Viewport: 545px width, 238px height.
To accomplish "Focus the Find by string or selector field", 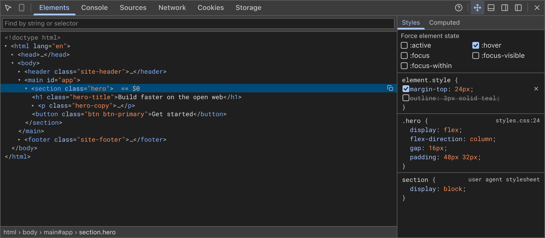I will 198,24.
